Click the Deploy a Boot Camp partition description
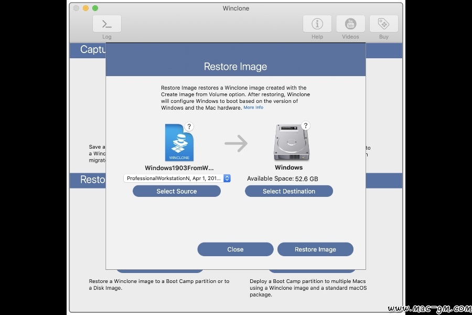The width and height of the screenshot is (472, 315). coord(308,288)
